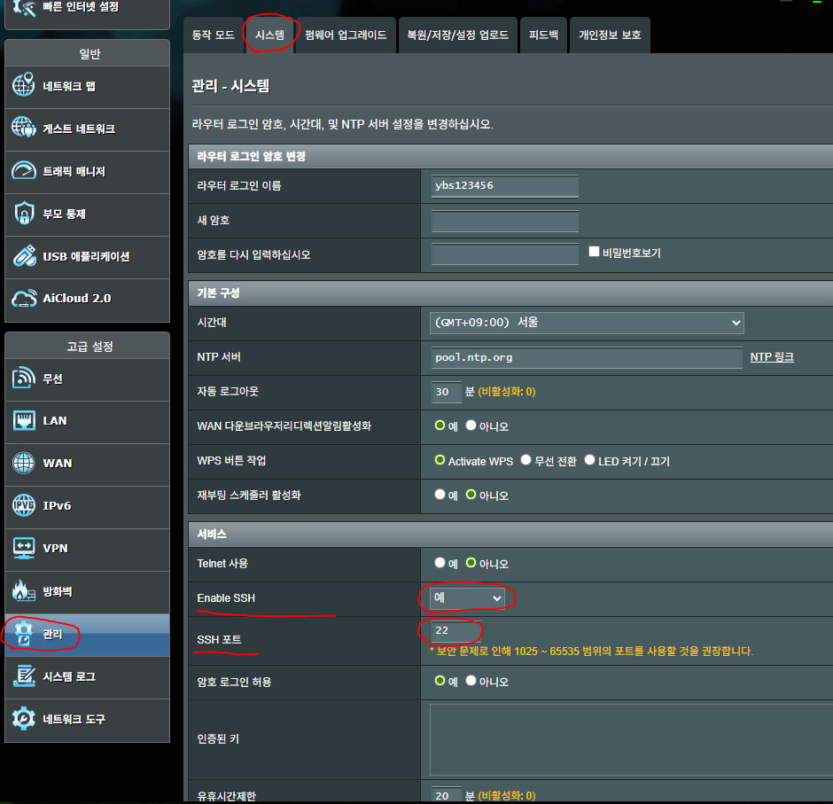
Task: Choose the LED 켜기 / 끄기 radio option
Action: pyautogui.click(x=589, y=461)
